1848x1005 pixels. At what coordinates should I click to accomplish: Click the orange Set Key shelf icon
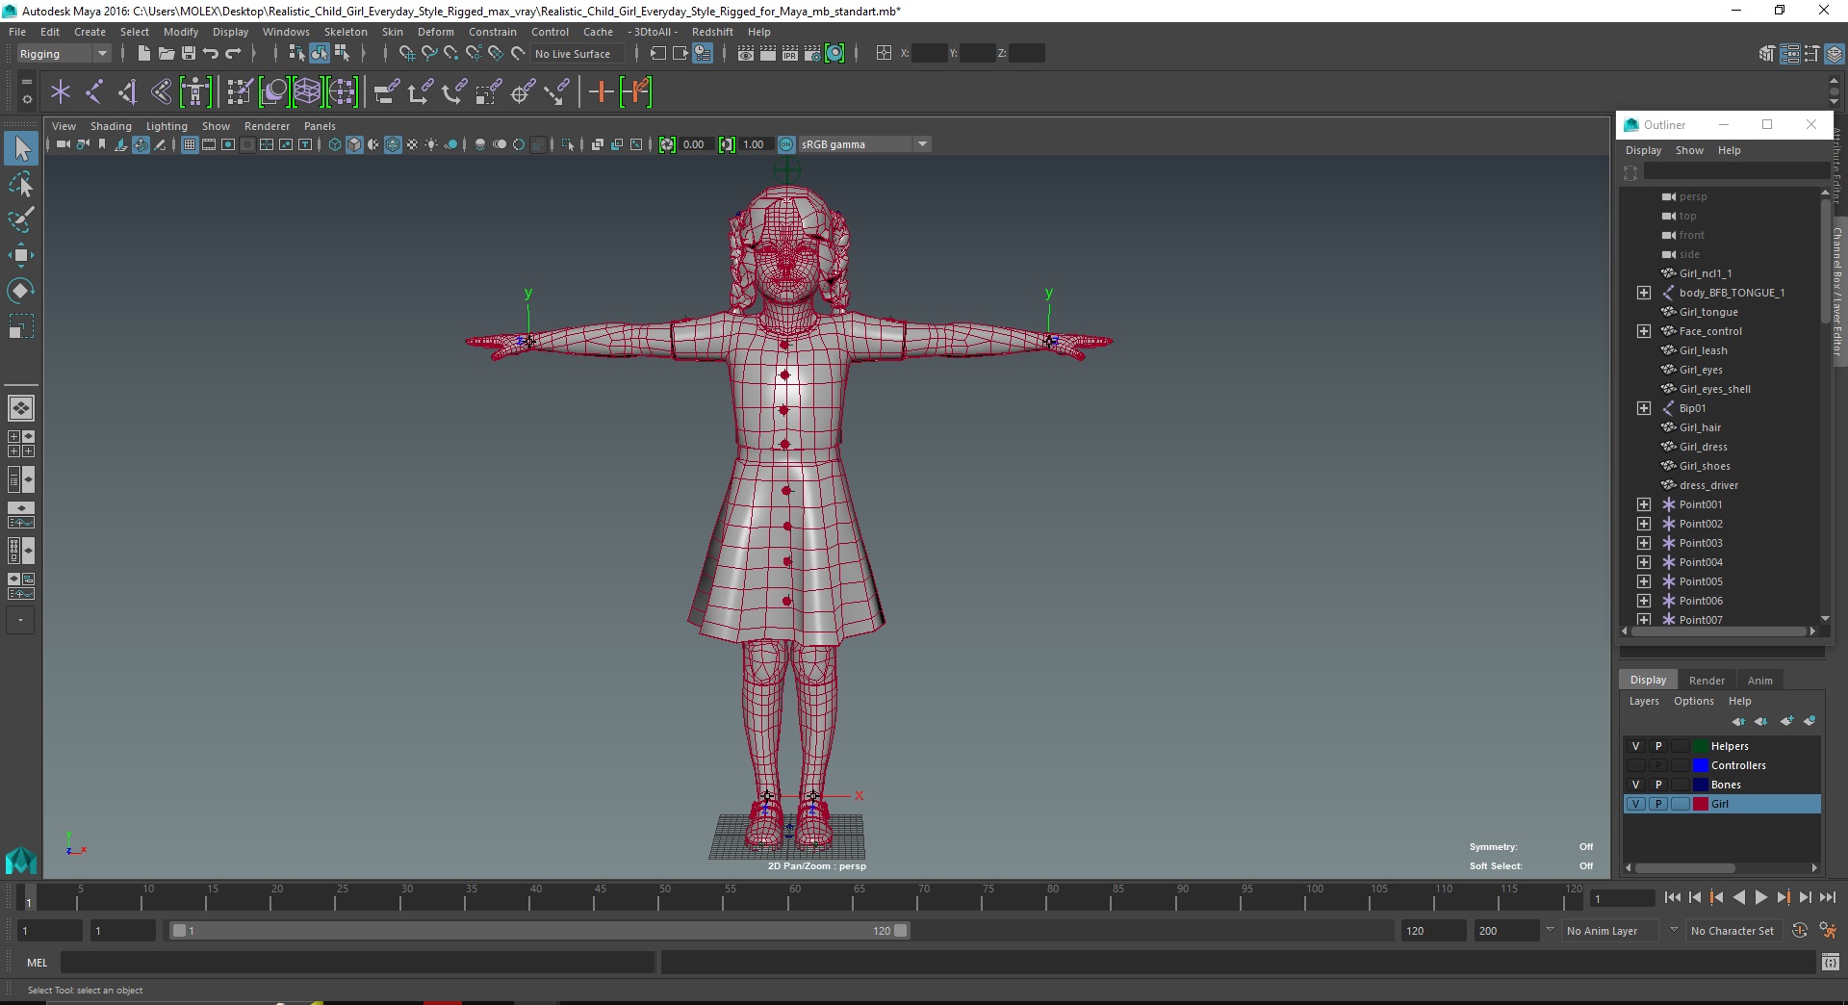(602, 92)
